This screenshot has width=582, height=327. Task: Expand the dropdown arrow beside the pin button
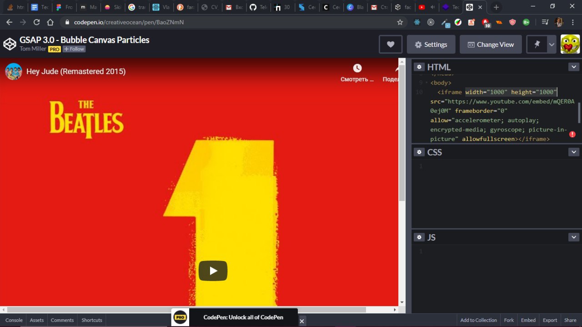tap(552, 45)
